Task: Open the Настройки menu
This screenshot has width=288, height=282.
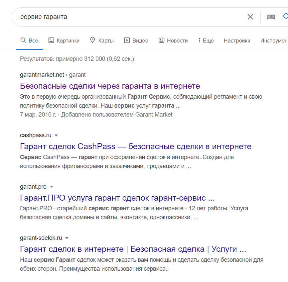Action: point(237,41)
